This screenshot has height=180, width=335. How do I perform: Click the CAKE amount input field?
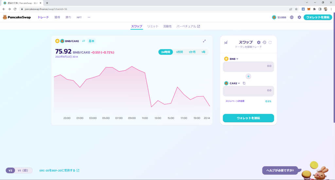[248, 91]
